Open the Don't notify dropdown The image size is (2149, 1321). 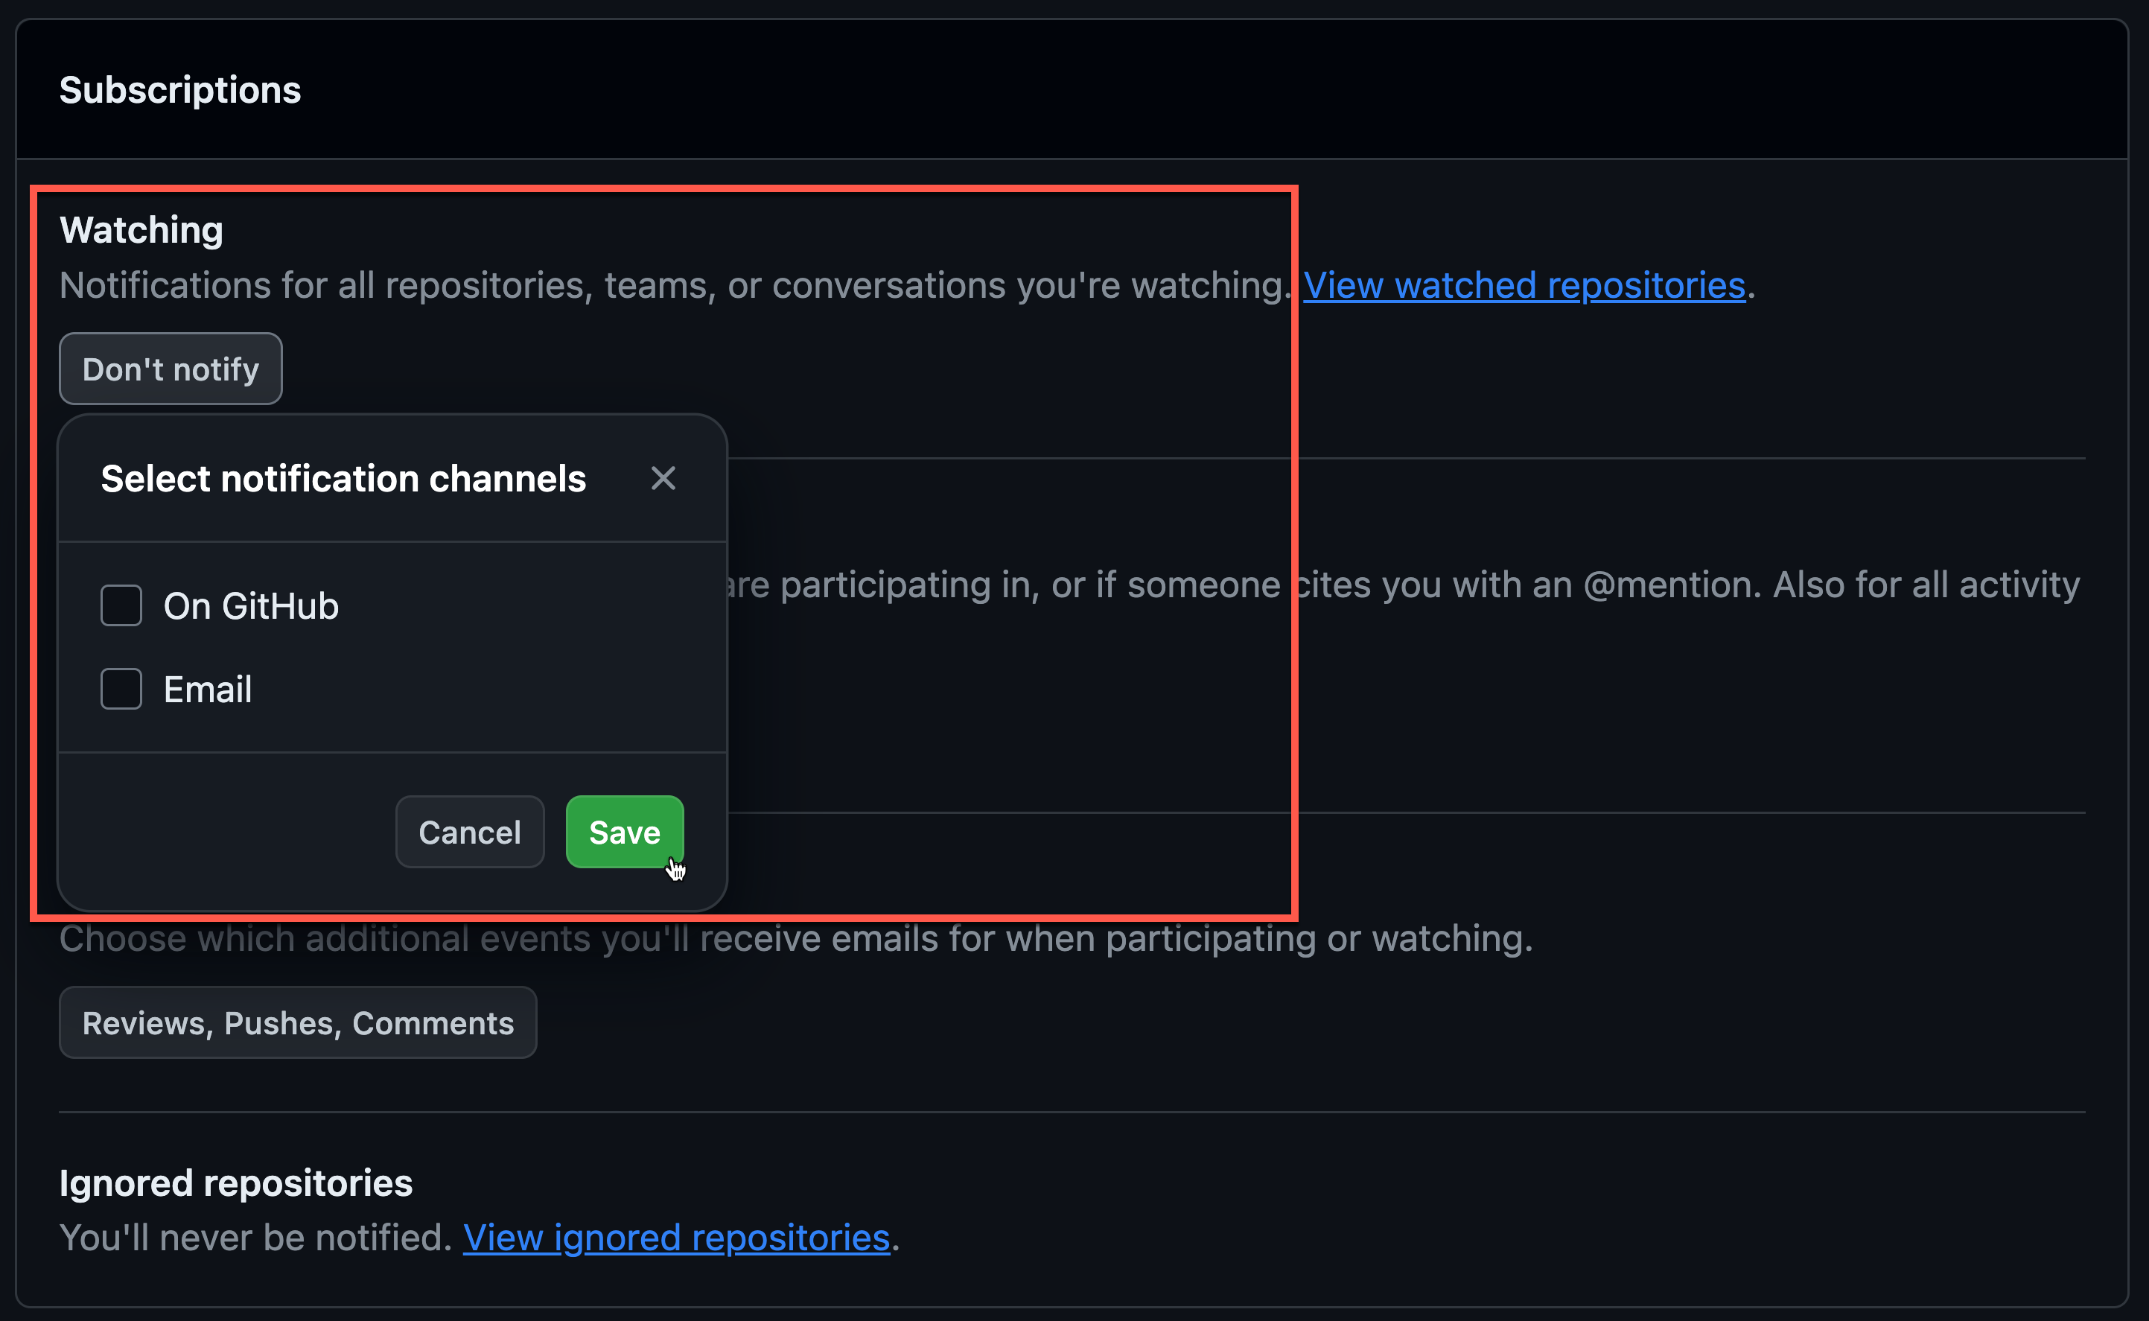171,369
